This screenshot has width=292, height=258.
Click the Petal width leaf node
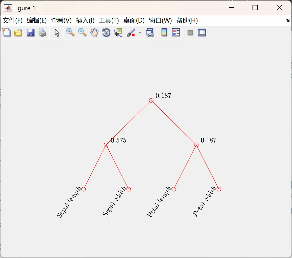click(x=219, y=189)
